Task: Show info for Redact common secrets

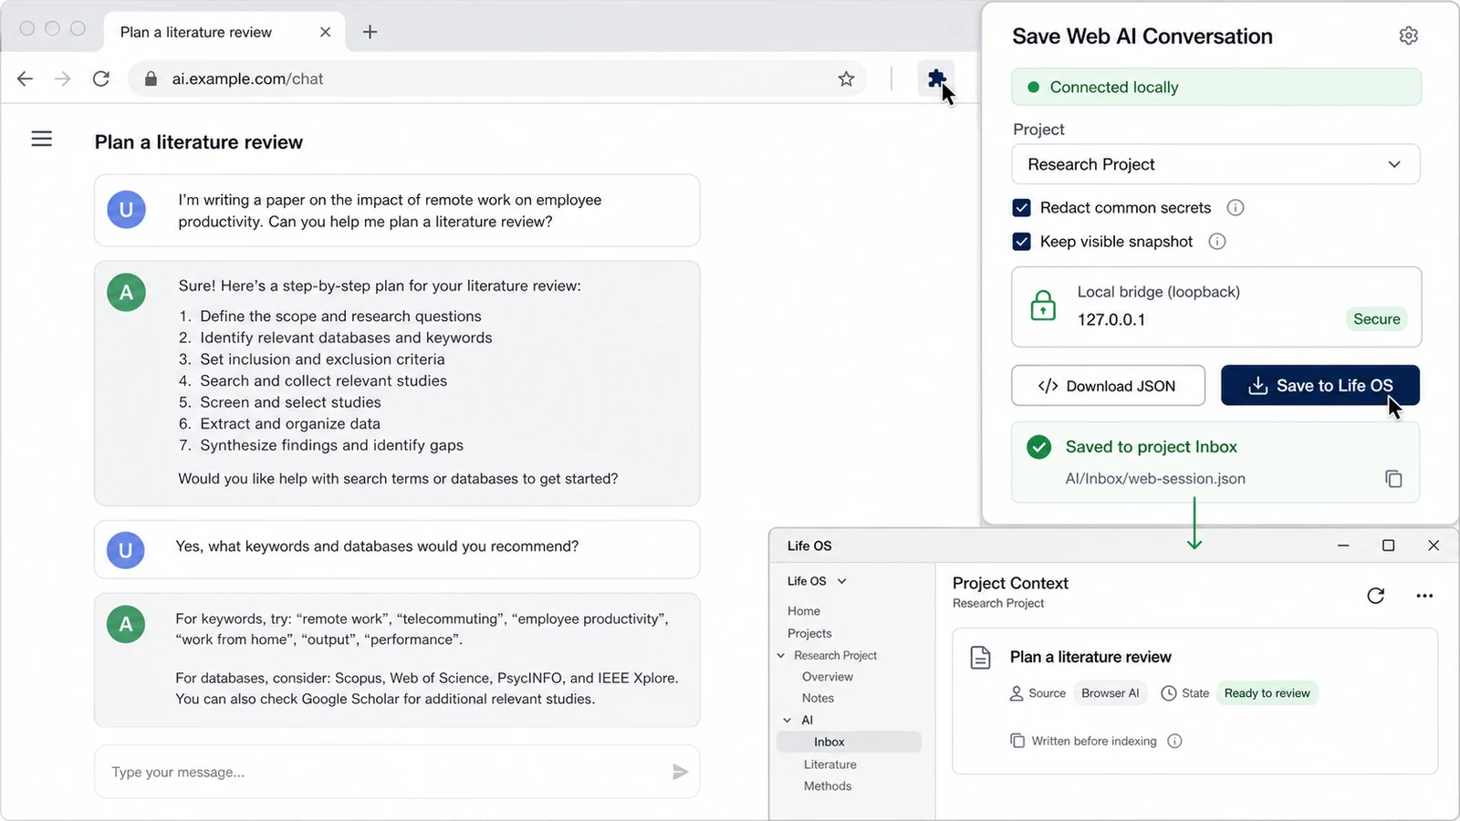Action: point(1236,207)
